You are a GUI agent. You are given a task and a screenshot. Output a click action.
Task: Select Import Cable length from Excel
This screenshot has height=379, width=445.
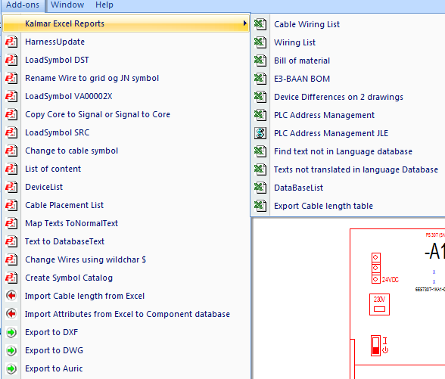[x=126, y=297]
